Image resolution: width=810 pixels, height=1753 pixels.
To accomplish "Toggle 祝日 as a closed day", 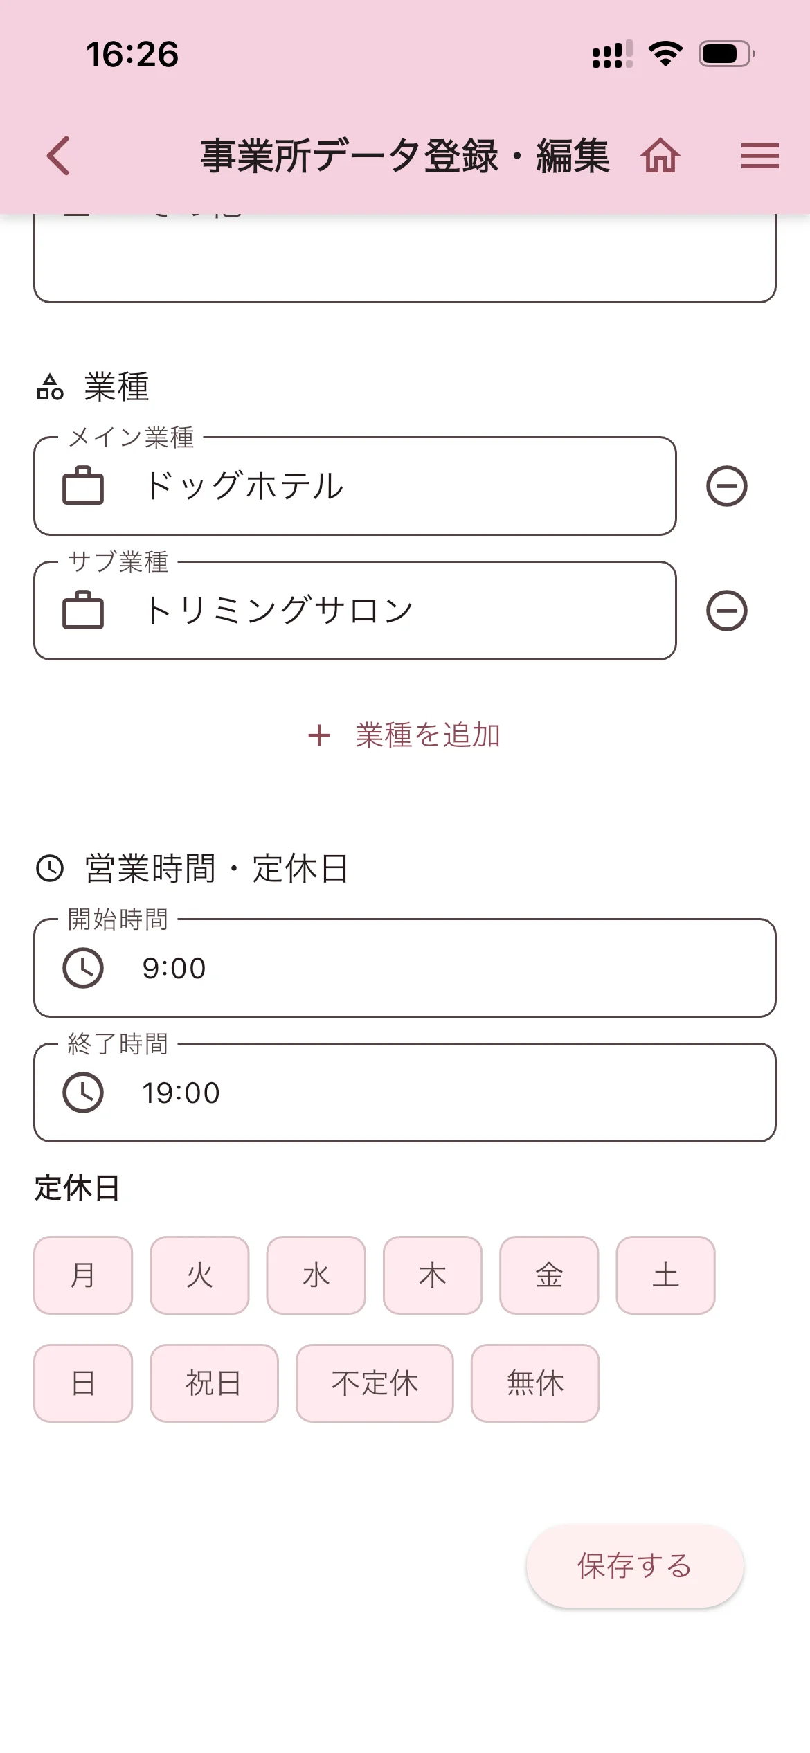I will tap(214, 1383).
